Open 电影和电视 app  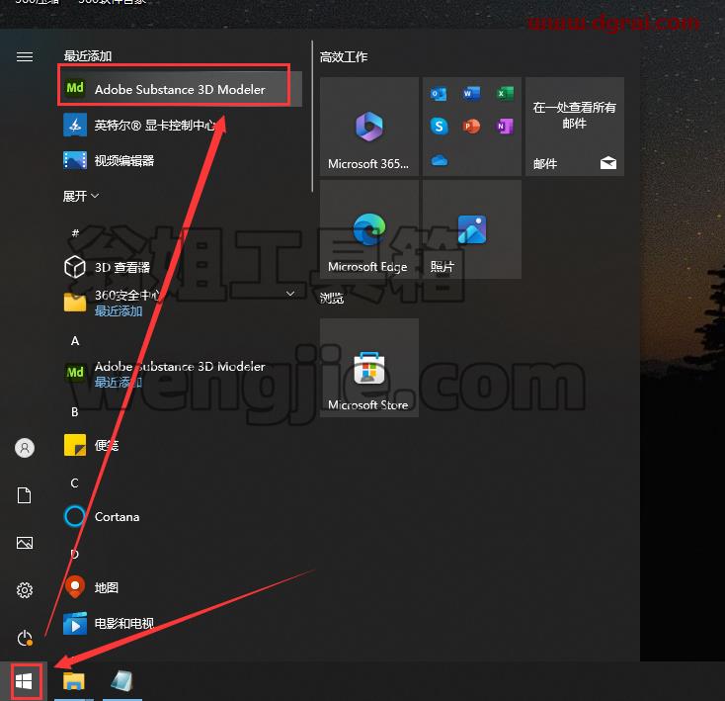coord(182,623)
